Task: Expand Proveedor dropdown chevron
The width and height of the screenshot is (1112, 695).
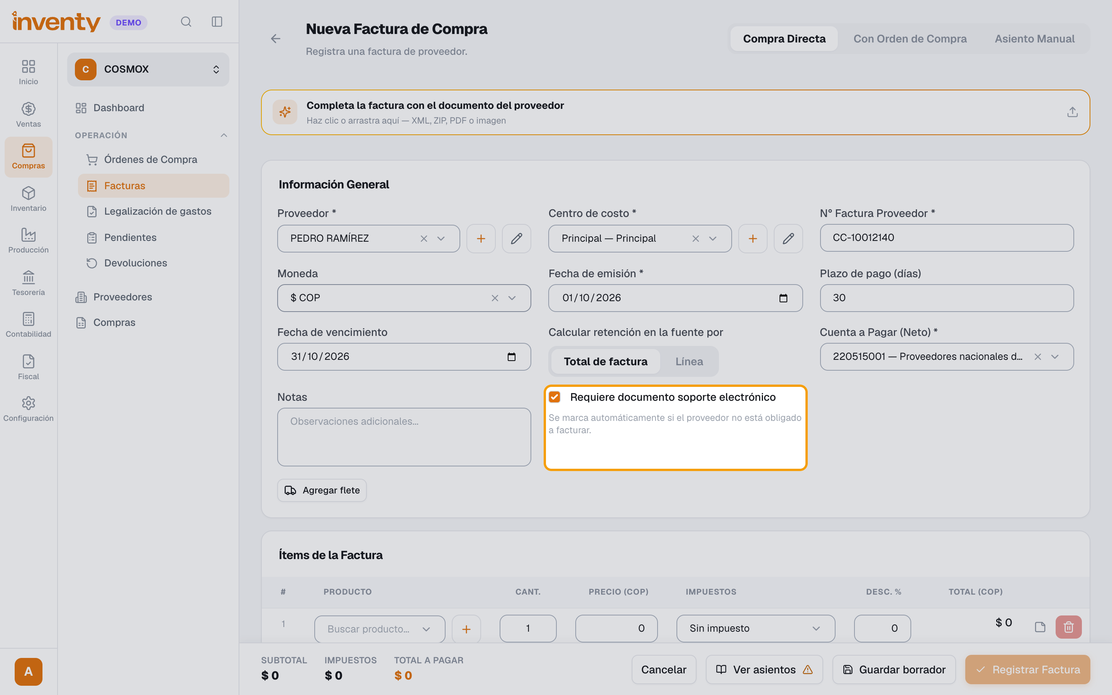Action: coord(441,239)
